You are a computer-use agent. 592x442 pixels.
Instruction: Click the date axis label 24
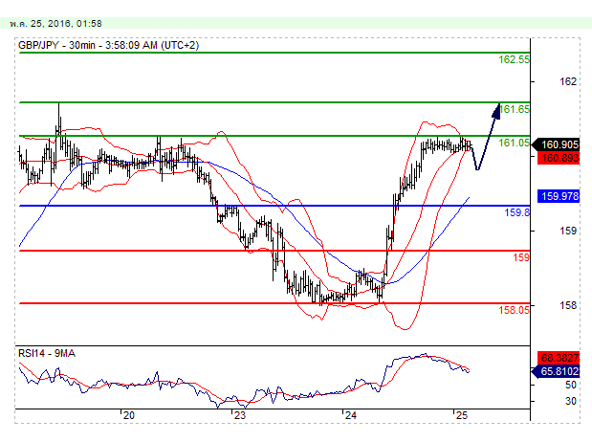351,415
